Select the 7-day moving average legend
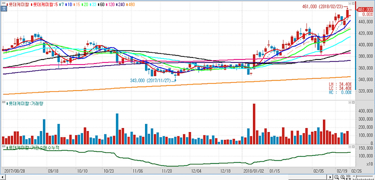The width and height of the screenshot is (375, 180). 61,4
